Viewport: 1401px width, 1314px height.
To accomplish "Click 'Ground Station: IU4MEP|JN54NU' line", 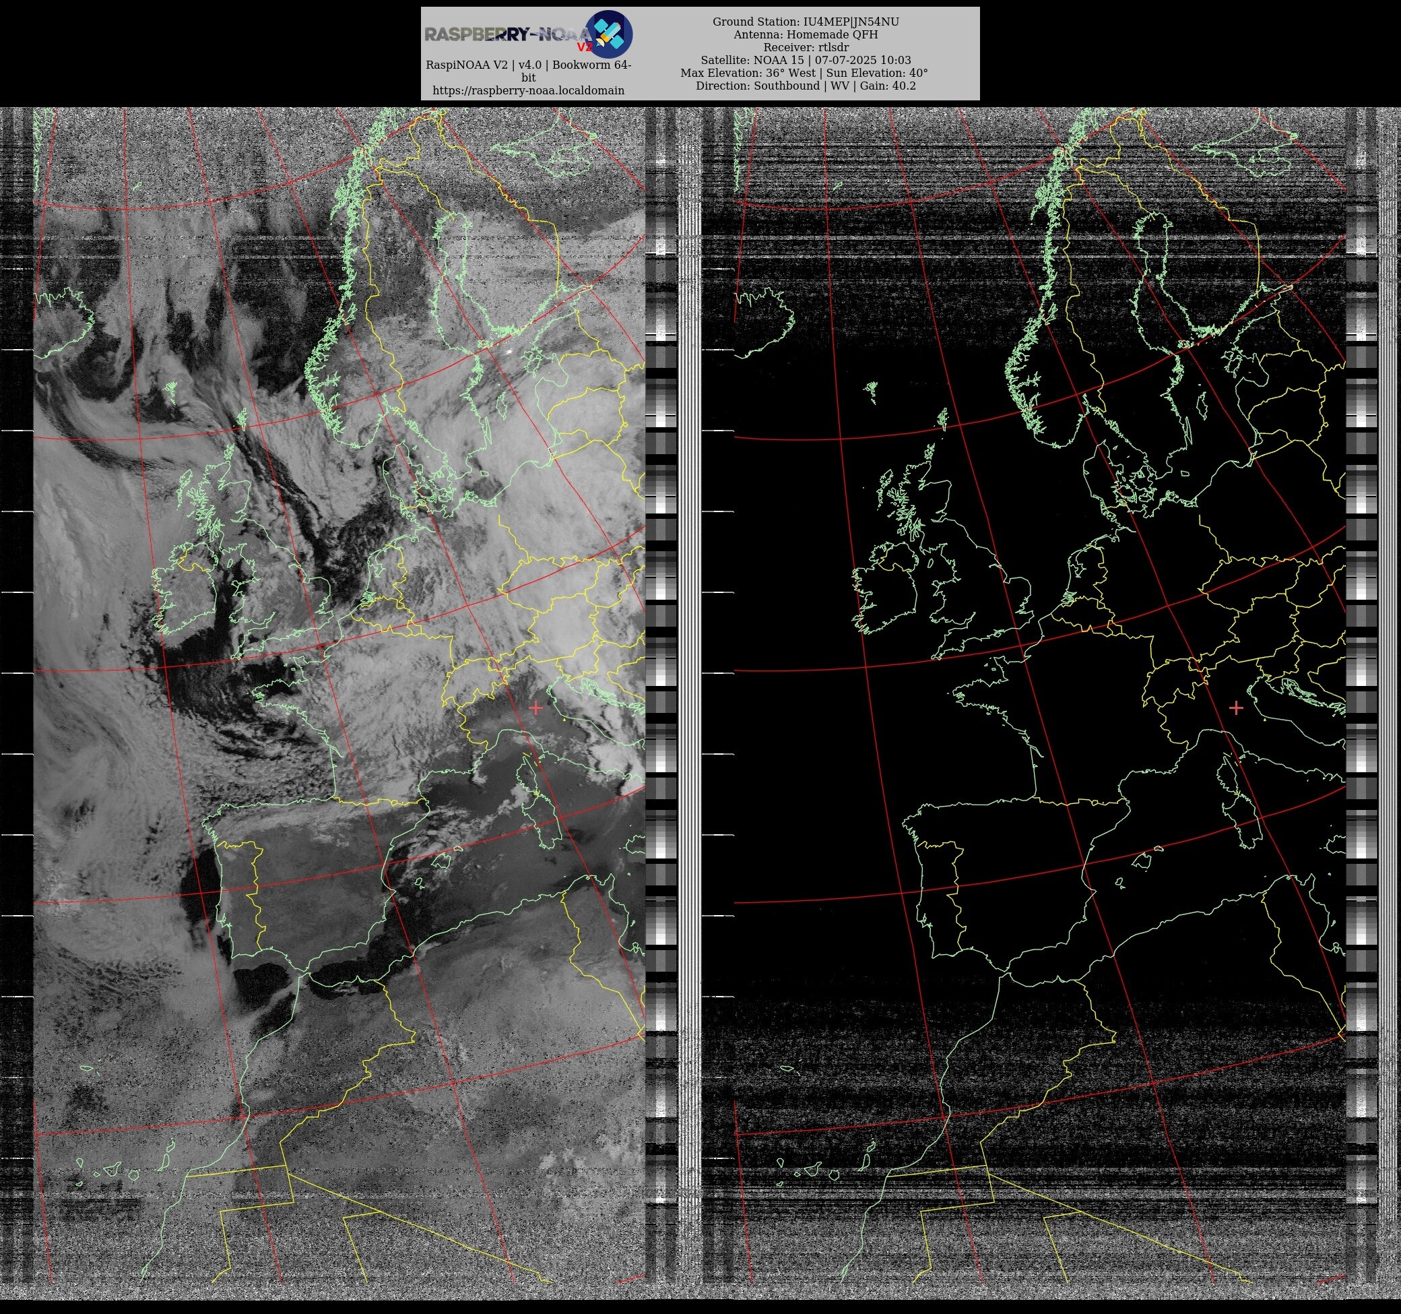I will [806, 22].
